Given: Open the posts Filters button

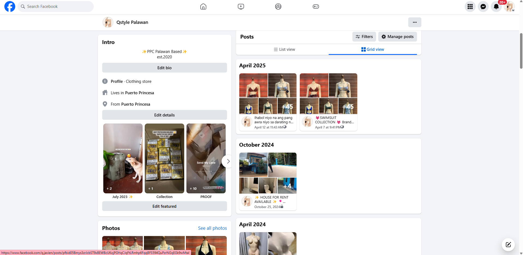Looking at the screenshot, I should point(364,37).
